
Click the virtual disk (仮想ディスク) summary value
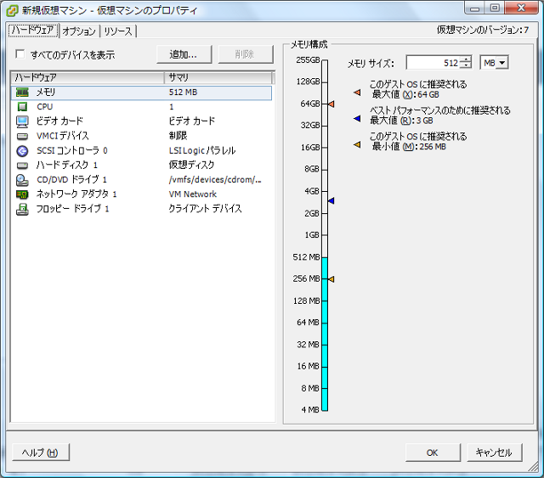pyautogui.click(x=191, y=166)
